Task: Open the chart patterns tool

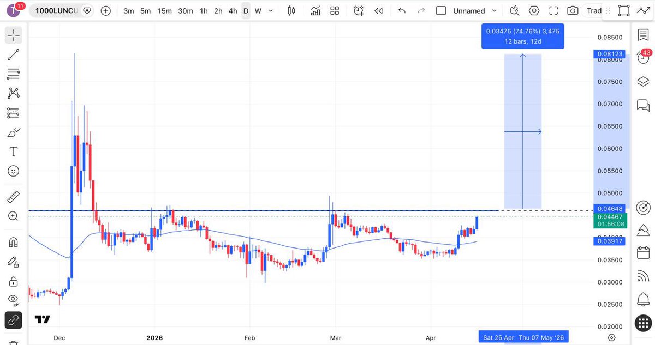Action: 14,93
